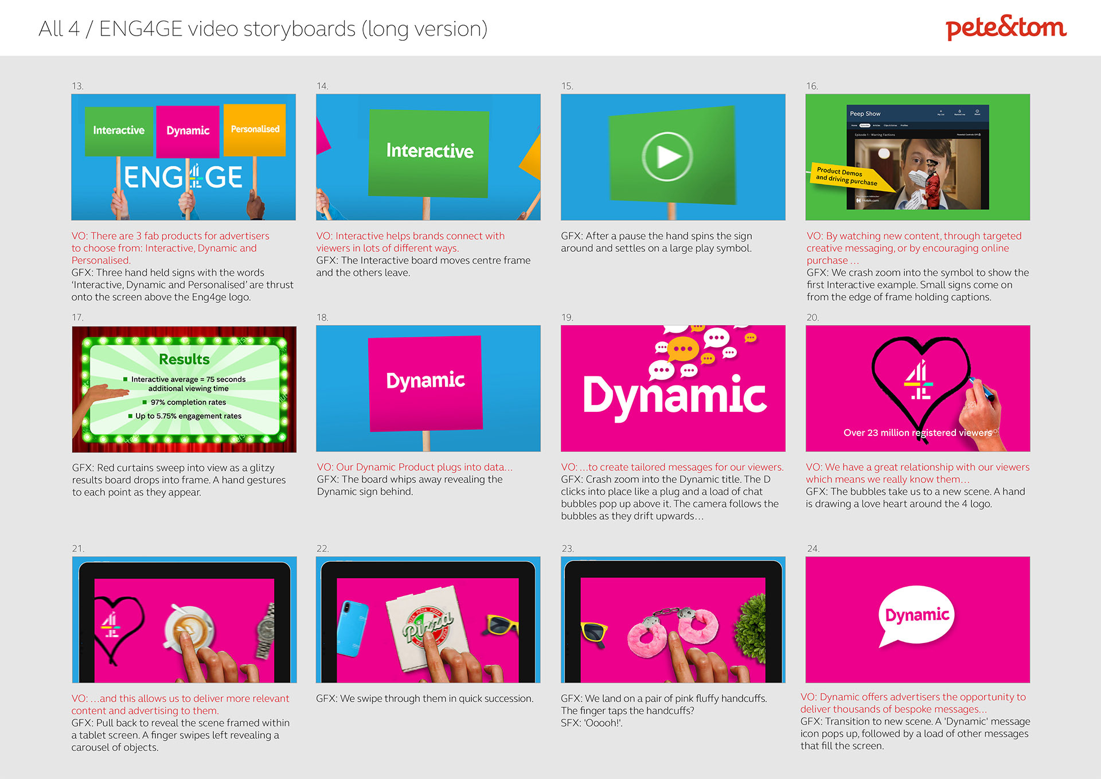Click frame number '17.' label
The height and width of the screenshot is (779, 1101).
(x=77, y=317)
